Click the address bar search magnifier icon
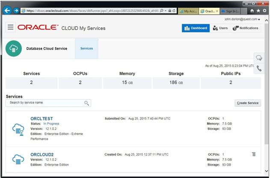 pyautogui.click(x=162, y=11)
